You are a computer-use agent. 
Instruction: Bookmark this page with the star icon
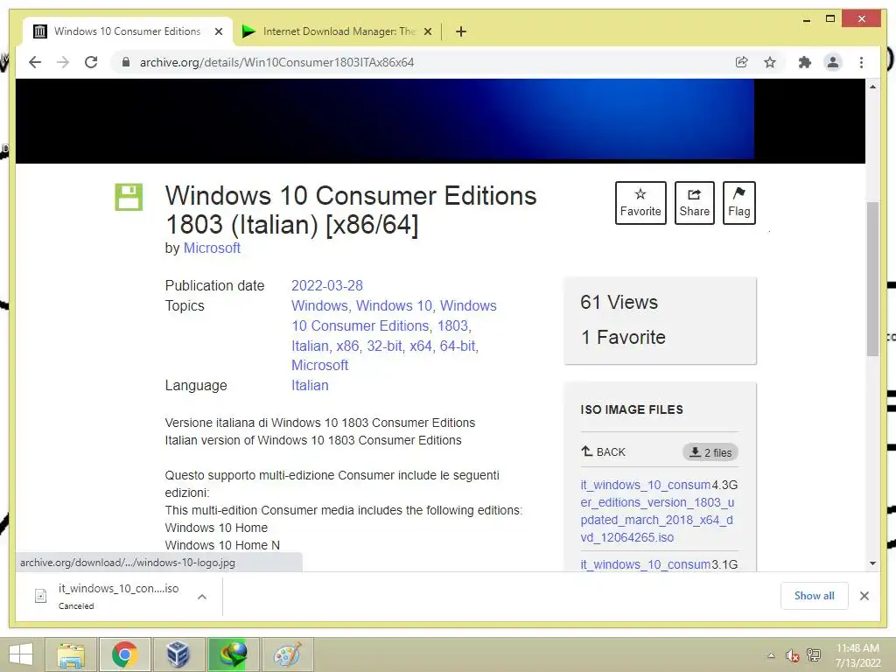coord(770,62)
